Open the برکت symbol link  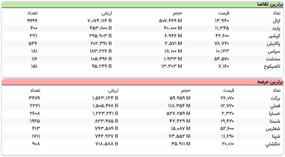275,98
